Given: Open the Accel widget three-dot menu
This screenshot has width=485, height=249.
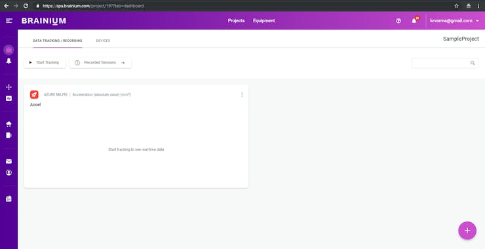Looking at the screenshot, I should tap(242, 94).
